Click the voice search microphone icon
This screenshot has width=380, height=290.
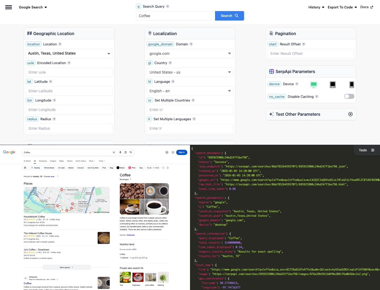click(120, 152)
